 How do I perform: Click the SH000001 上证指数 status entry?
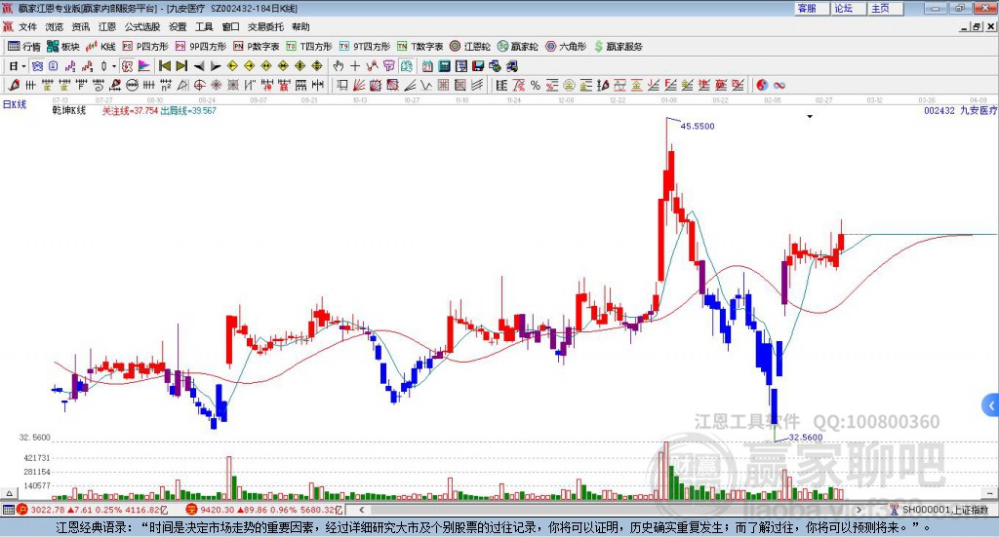point(944,510)
